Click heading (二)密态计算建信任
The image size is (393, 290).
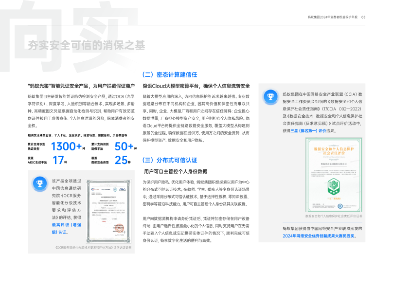point(170,74)
